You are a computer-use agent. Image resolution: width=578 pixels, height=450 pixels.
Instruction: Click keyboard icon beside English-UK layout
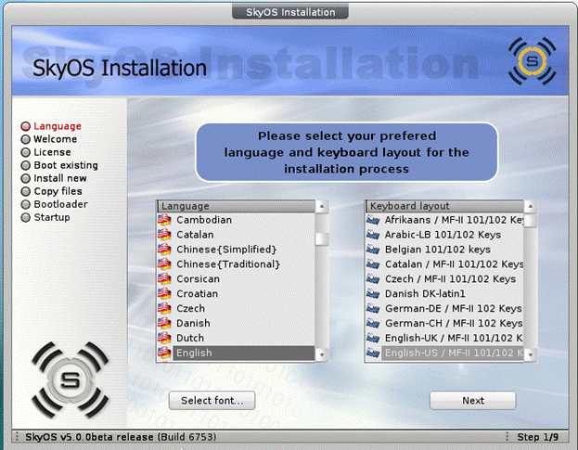373,338
